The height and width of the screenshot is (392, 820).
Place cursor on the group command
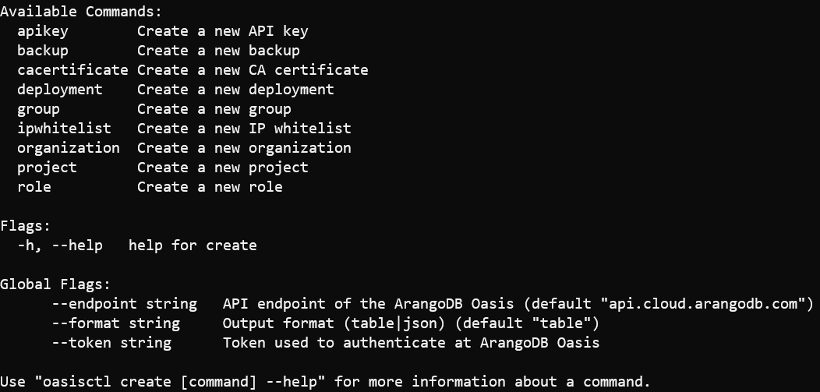[38, 109]
